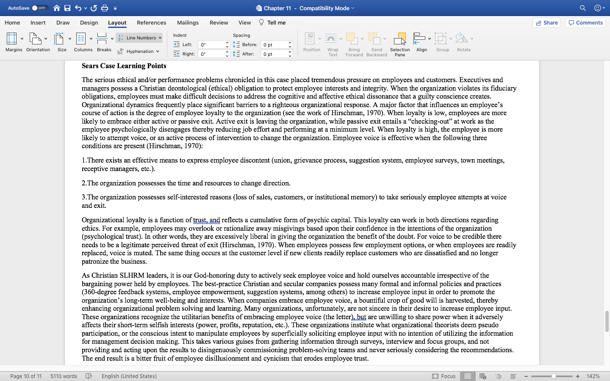
Task: Click the Spacing Before input field
Action: click(x=274, y=44)
